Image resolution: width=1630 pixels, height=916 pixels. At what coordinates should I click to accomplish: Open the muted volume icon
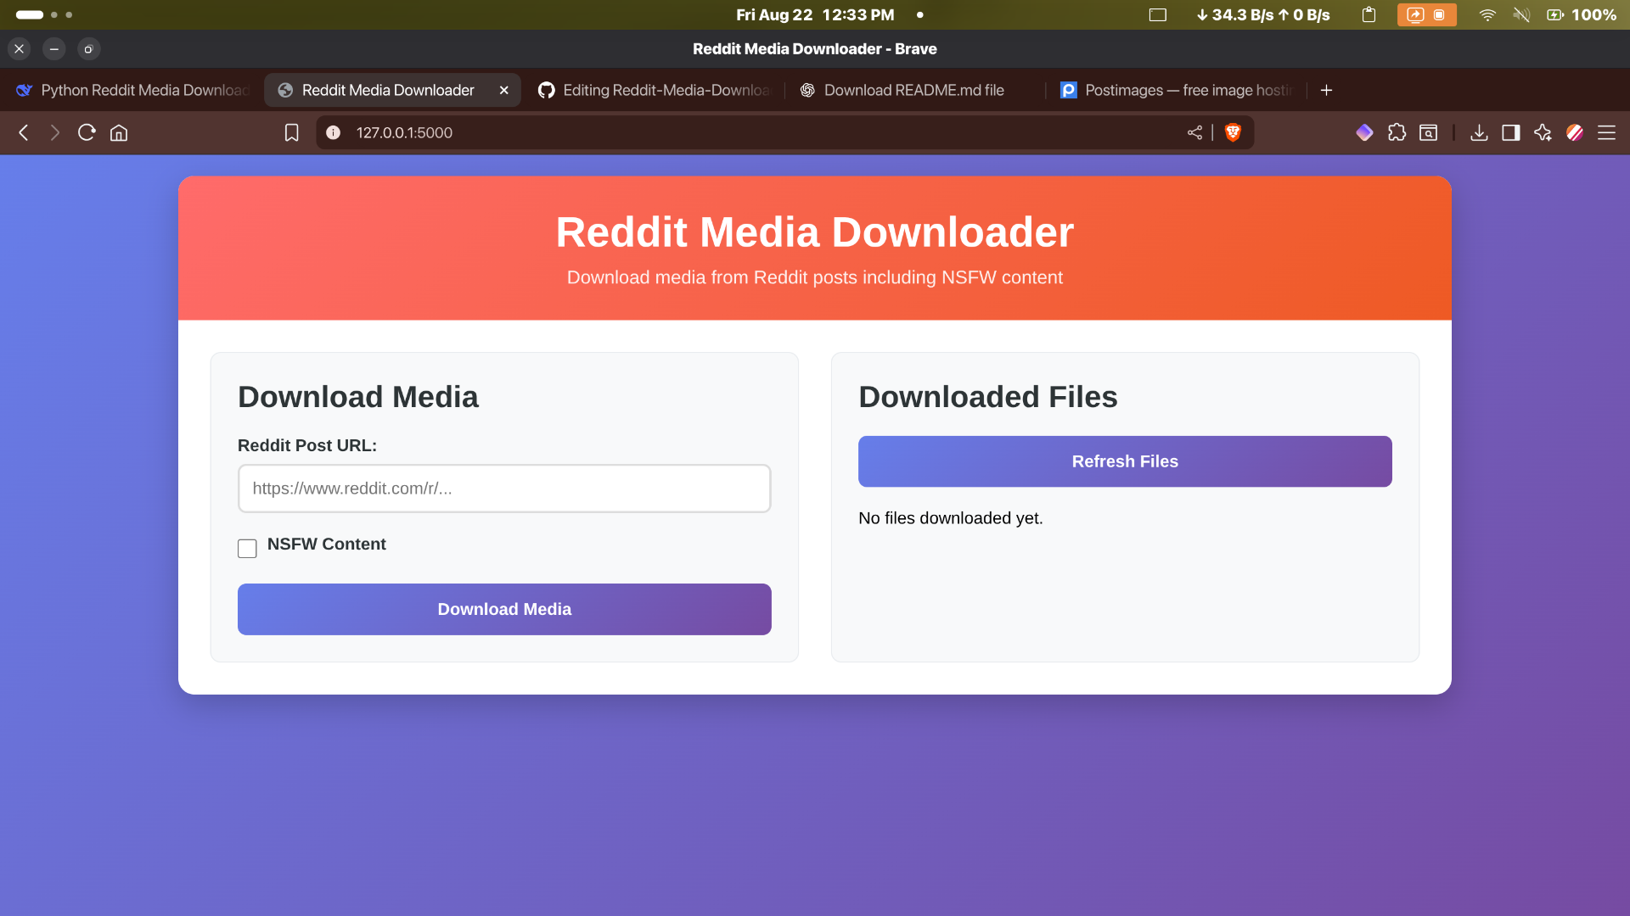(x=1521, y=14)
